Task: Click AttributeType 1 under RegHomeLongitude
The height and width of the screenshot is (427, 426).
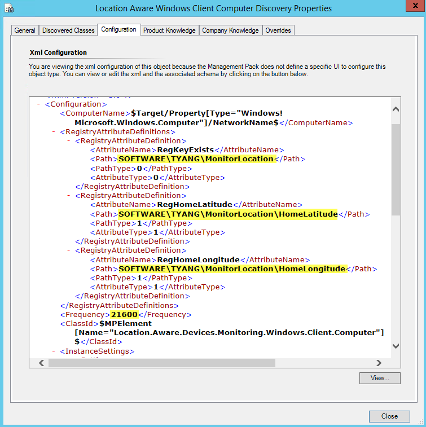Action: (156, 287)
